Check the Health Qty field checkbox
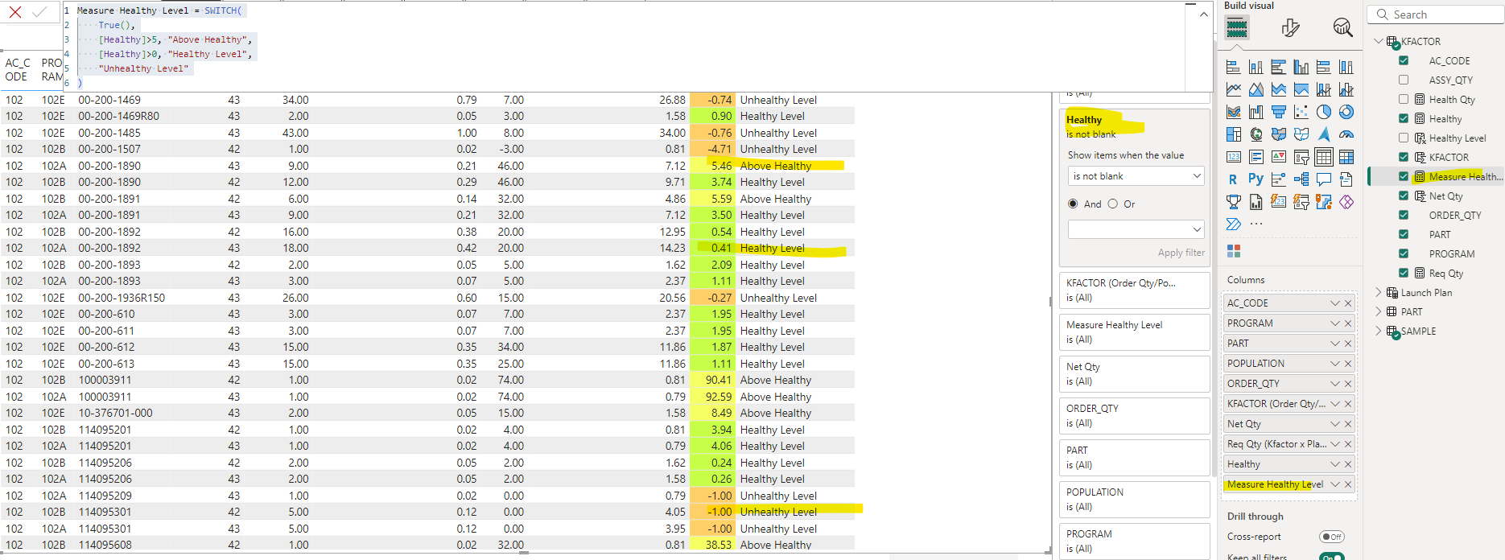The width and height of the screenshot is (1505, 560). (x=1404, y=99)
